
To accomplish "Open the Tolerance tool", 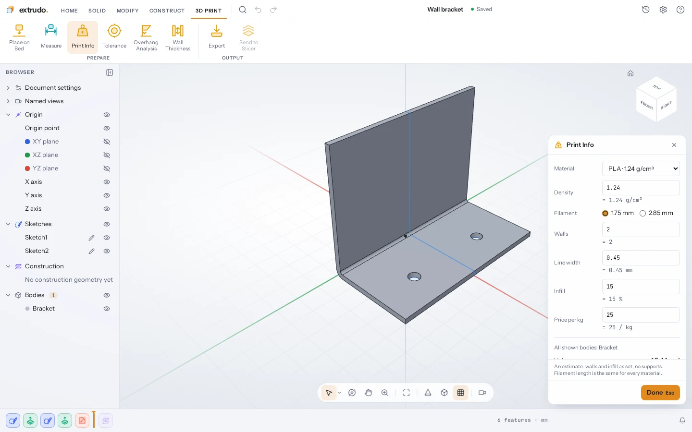I will [114, 37].
